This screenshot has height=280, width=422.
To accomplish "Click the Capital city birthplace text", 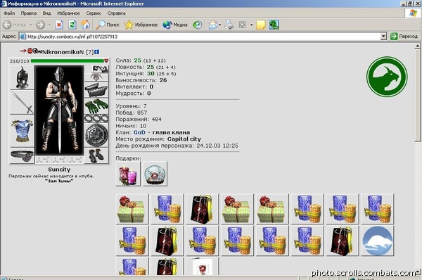I will tap(184, 139).
